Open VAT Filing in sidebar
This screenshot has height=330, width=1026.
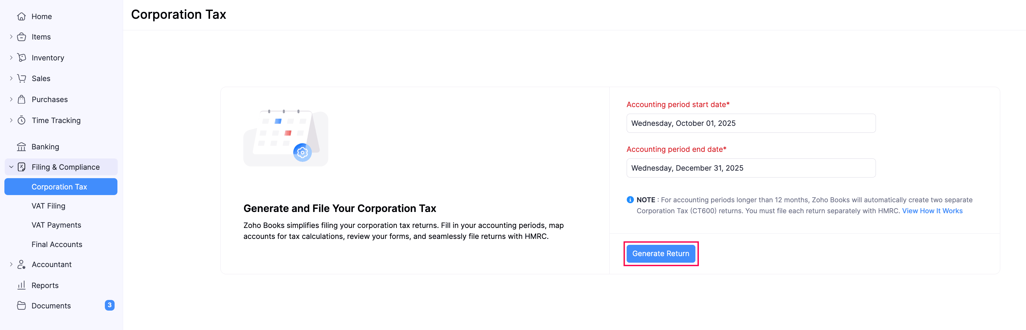pos(48,206)
